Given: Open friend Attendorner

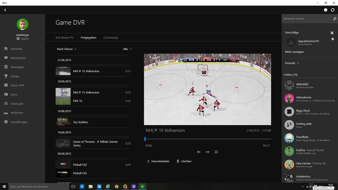Looking at the screenshot, I should click(310, 99).
